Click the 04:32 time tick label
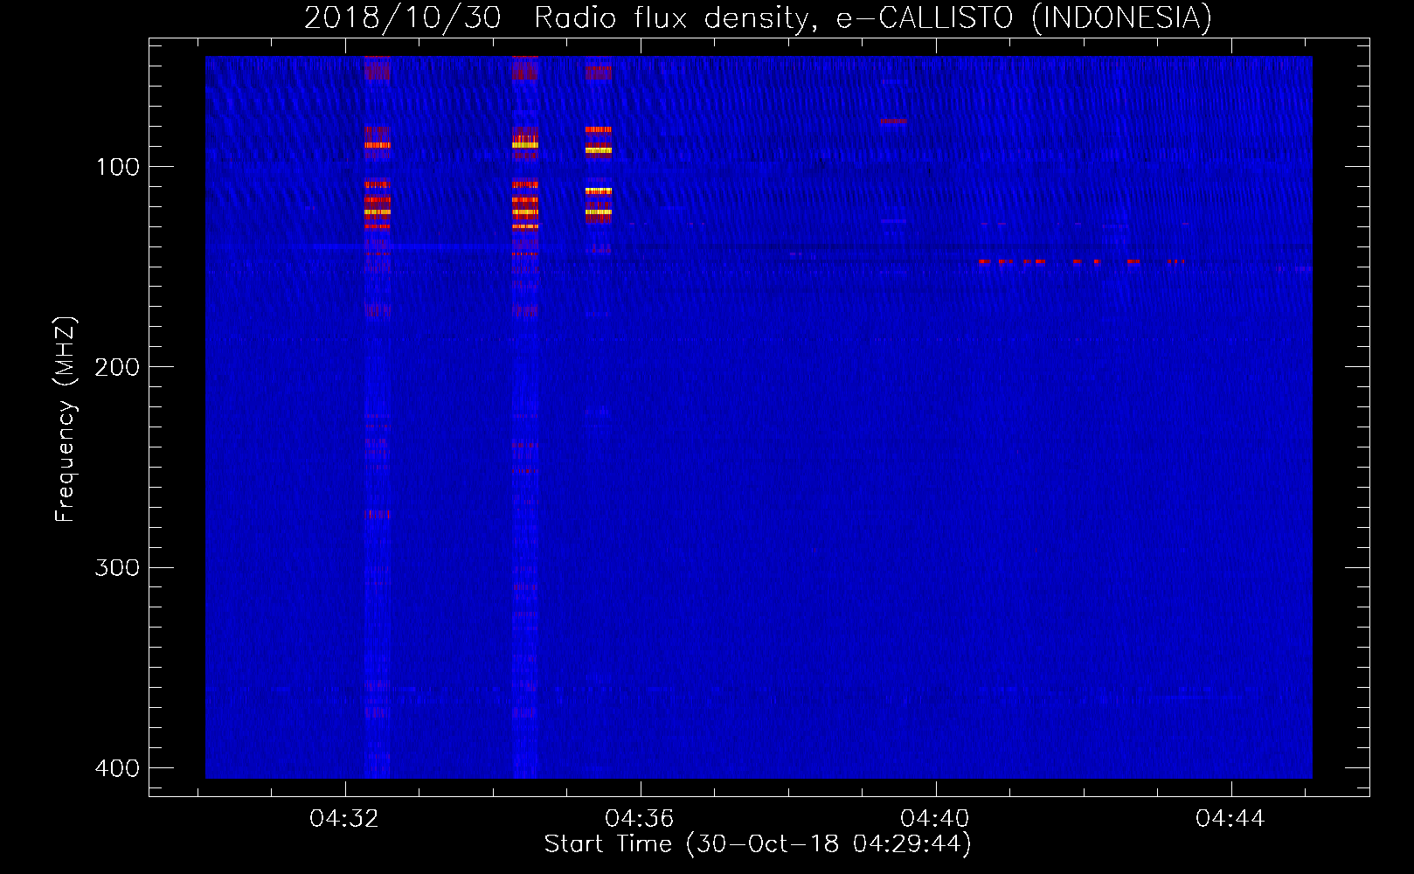Viewport: 1414px width, 874px height. [344, 819]
